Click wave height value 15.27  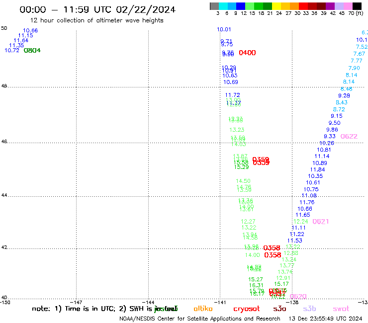click(x=256, y=279)
